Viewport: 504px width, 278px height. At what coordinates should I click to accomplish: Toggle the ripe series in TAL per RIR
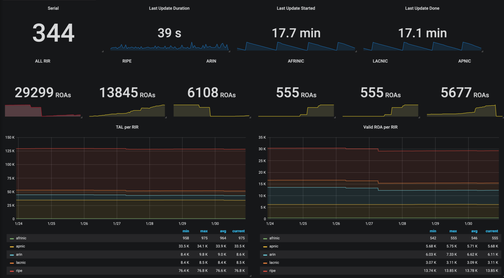(x=19, y=271)
